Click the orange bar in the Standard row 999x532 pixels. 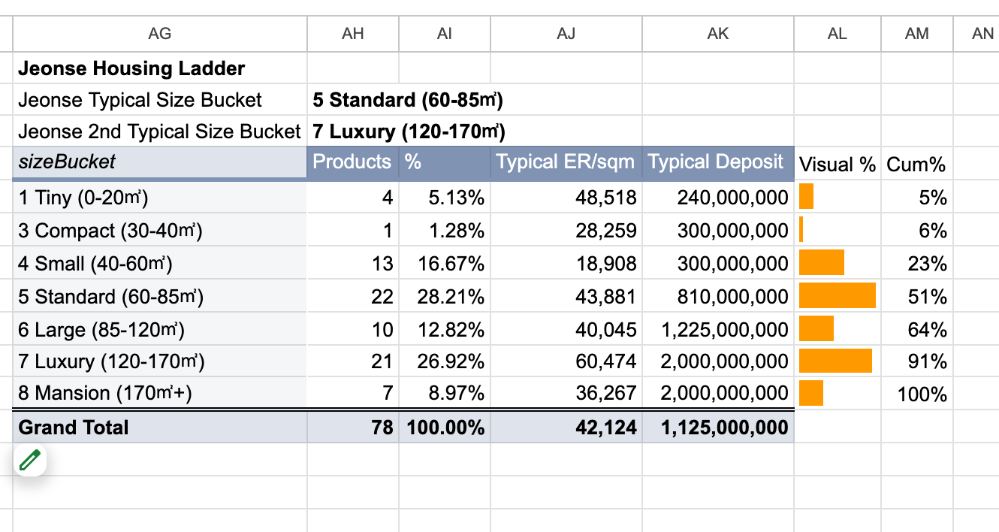[838, 295]
